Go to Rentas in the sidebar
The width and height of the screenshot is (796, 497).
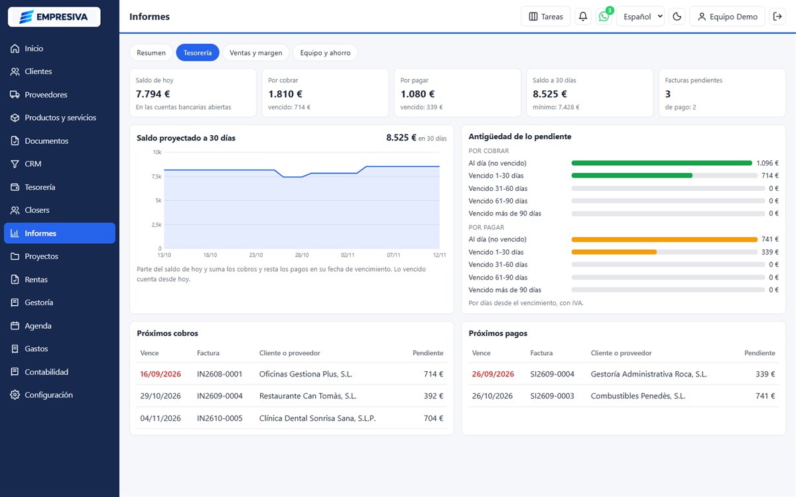pyautogui.click(x=60, y=280)
